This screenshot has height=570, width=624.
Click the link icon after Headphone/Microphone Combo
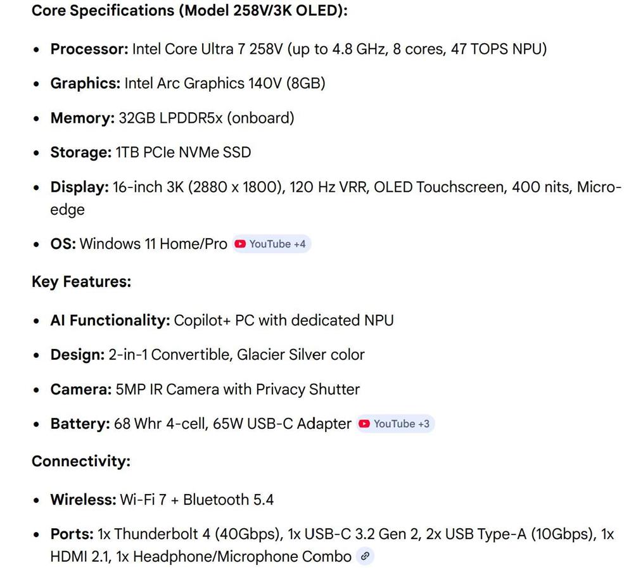pyautogui.click(x=364, y=557)
